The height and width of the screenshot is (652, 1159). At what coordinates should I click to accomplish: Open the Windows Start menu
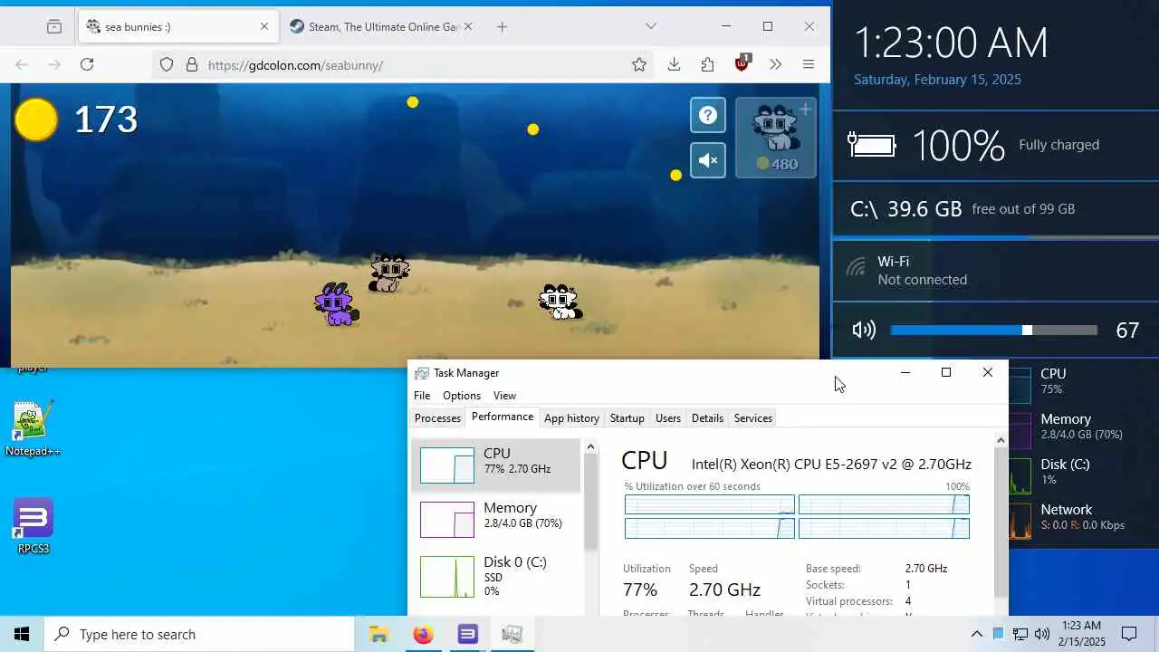click(x=22, y=634)
